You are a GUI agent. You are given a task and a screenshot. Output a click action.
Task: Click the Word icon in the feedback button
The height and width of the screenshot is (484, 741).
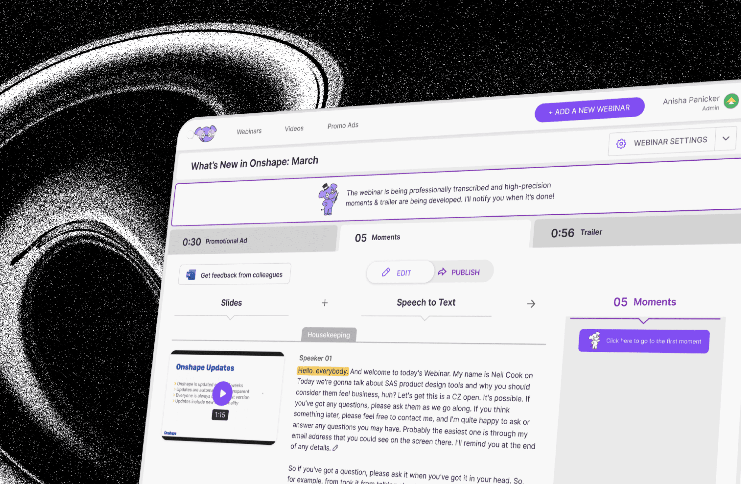(190, 275)
